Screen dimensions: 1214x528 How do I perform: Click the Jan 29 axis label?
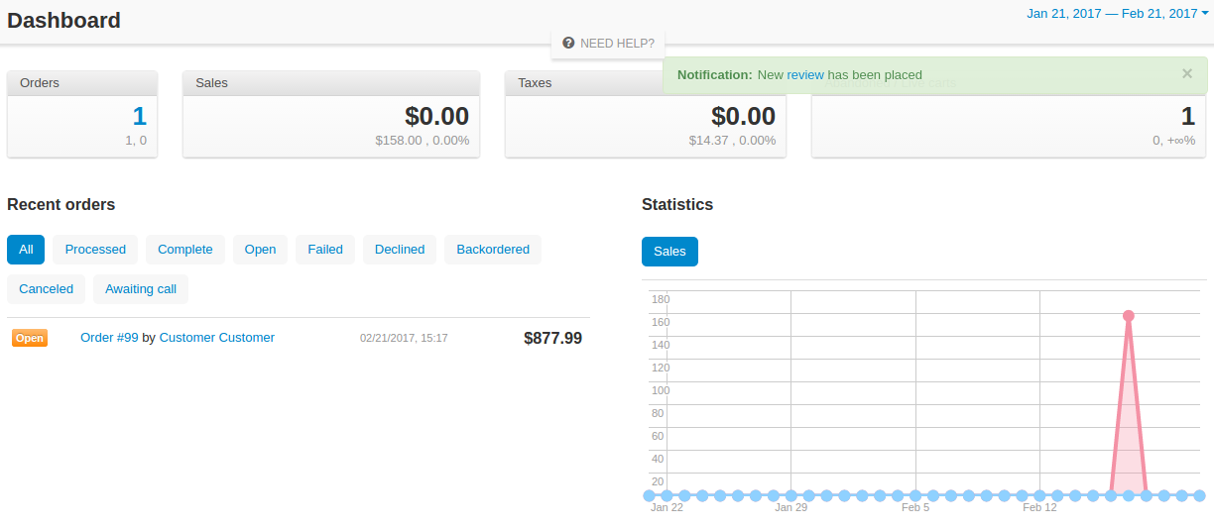pyautogui.click(x=791, y=507)
